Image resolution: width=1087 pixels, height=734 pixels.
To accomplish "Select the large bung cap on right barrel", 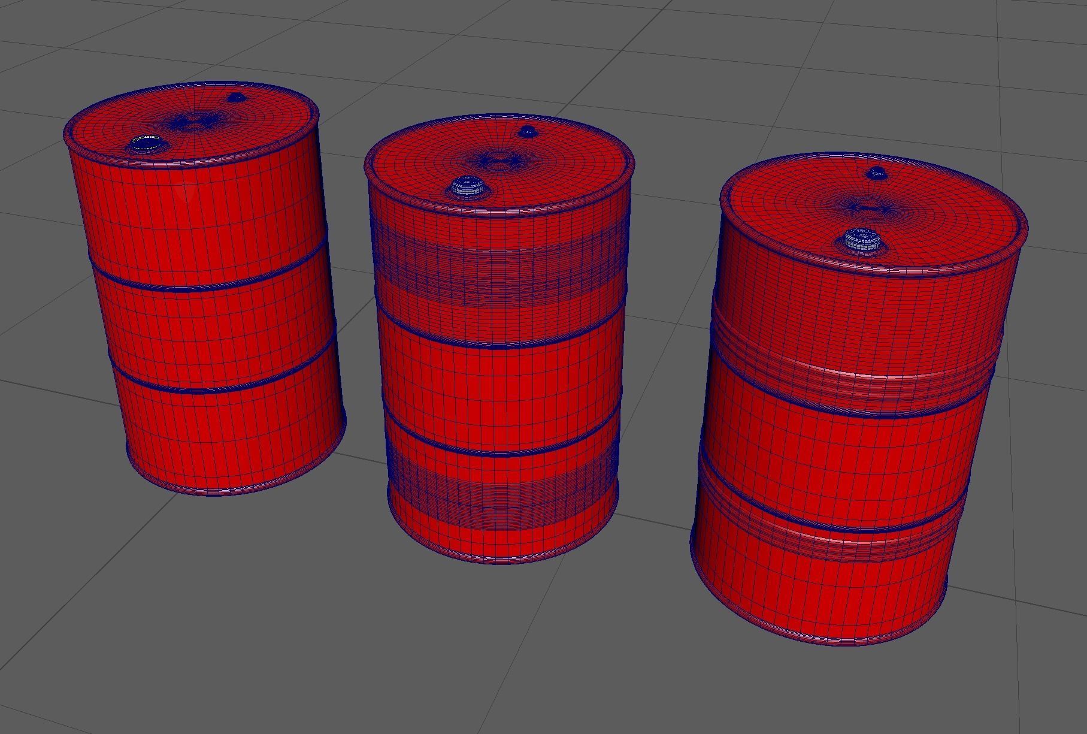I will click(863, 240).
